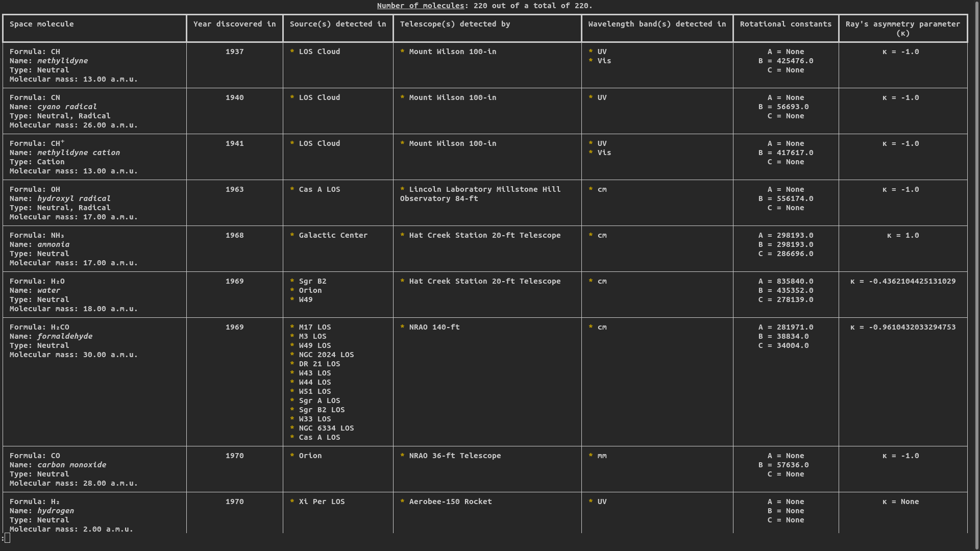Select 'κ = -0.9610432033294753' value
Viewport: 980px width, 551px height.
pyautogui.click(x=903, y=327)
